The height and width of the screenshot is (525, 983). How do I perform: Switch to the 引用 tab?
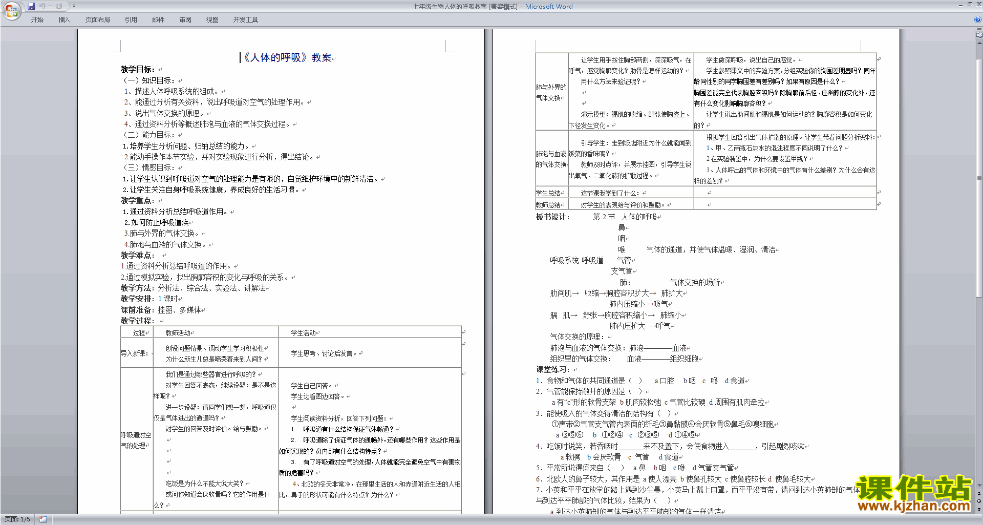click(x=131, y=20)
